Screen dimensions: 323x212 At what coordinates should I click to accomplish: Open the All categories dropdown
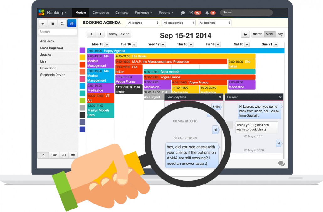tap(179, 23)
